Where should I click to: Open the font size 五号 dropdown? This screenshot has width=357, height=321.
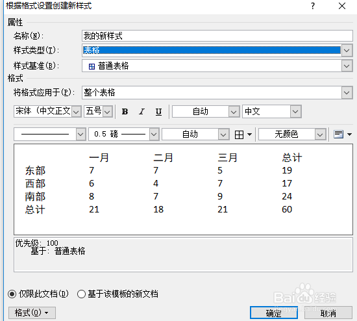[x=108, y=112]
